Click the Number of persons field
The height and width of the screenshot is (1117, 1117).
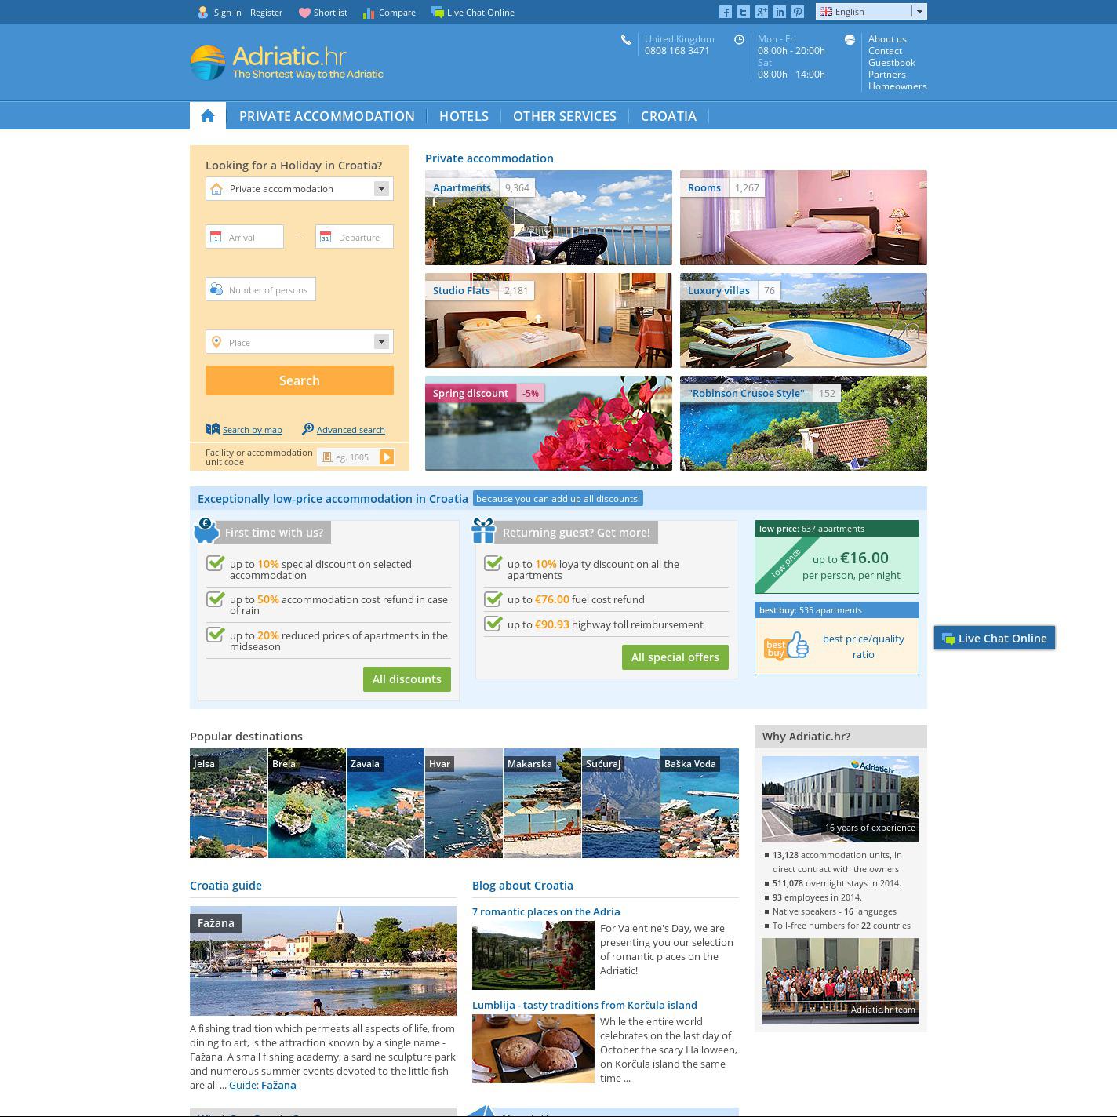(x=261, y=289)
